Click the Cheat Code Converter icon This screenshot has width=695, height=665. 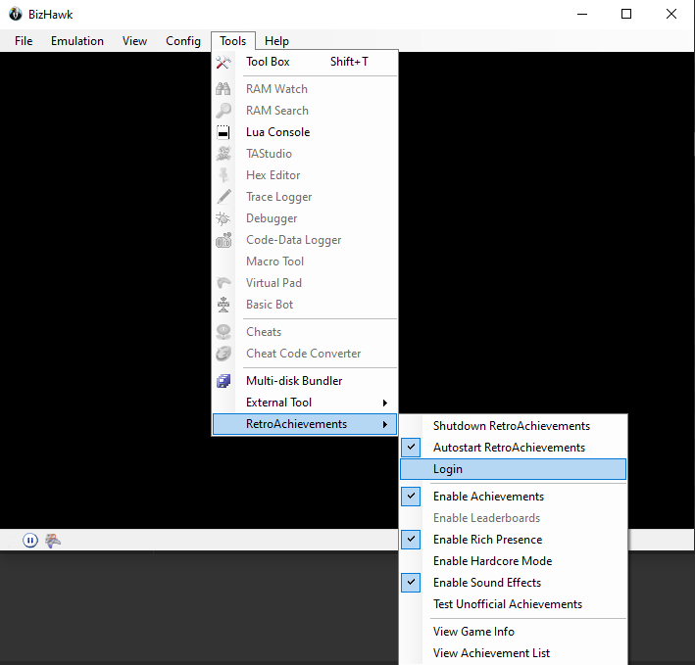pyautogui.click(x=223, y=354)
